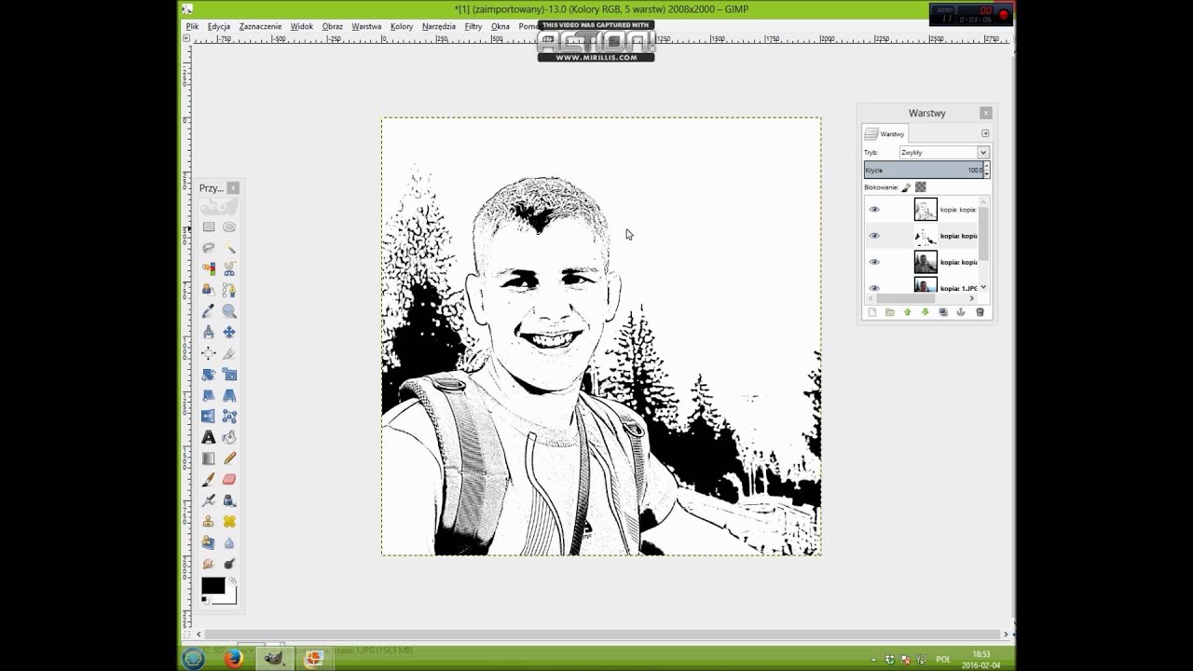Open Firefox from the taskbar

click(x=233, y=659)
